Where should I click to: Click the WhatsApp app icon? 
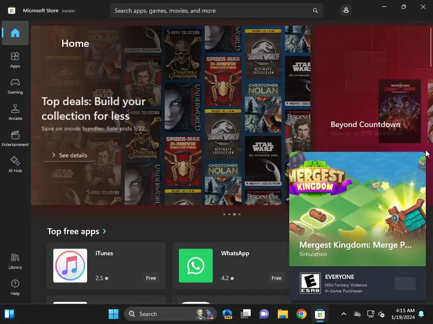point(196,266)
